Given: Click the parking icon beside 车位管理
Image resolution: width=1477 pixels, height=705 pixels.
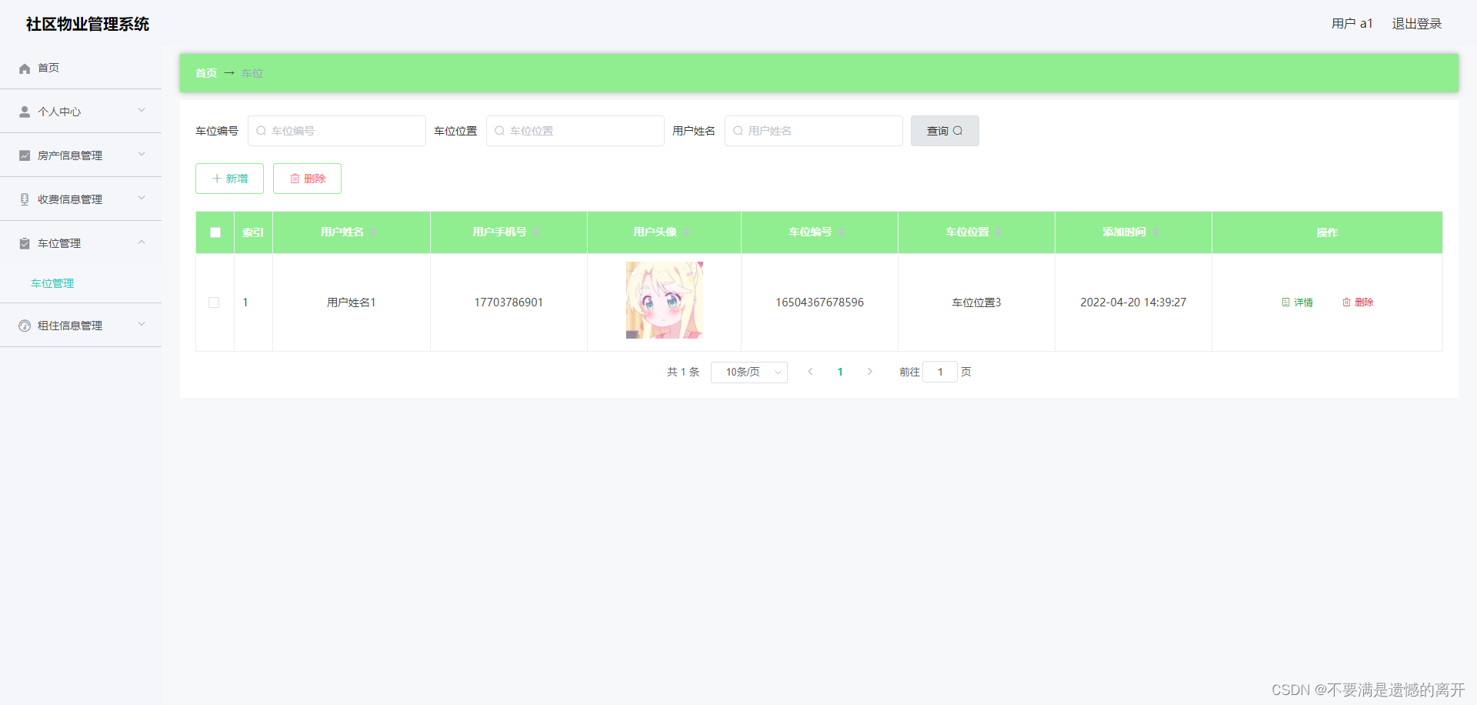Looking at the screenshot, I should click(24, 243).
